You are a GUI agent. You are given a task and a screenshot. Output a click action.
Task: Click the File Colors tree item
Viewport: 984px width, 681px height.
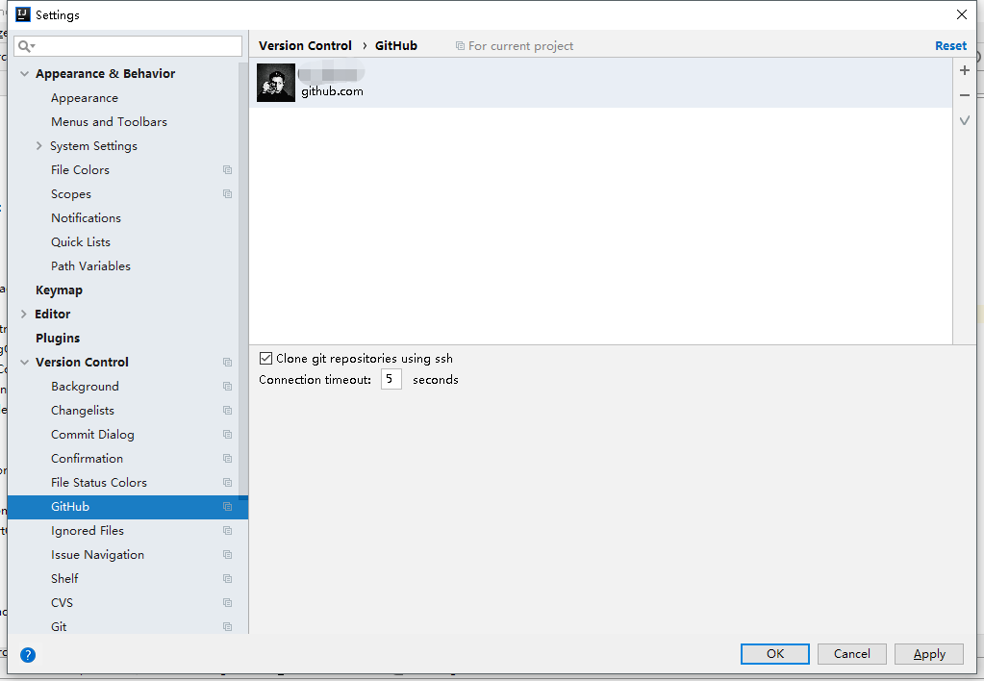pos(81,170)
